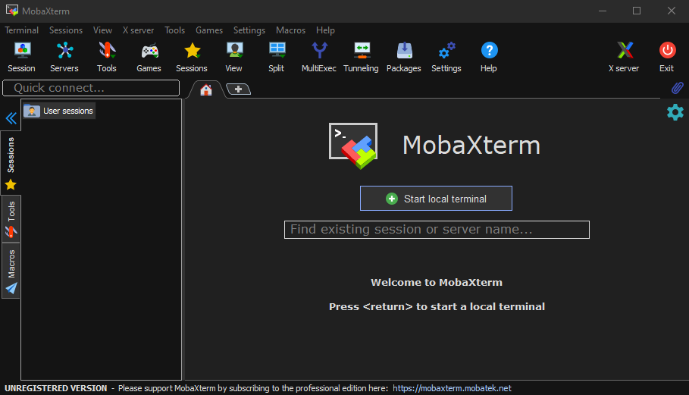
Task: Switch to the Macros sidebar tab
Action: [x=11, y=271]
